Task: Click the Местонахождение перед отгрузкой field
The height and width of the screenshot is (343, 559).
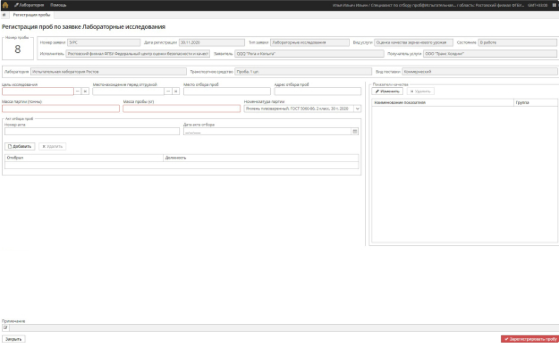Action: click(128, 92)
